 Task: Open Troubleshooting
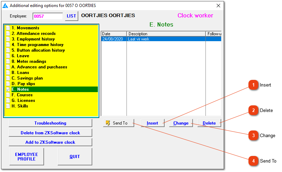(x=50, y=123)
